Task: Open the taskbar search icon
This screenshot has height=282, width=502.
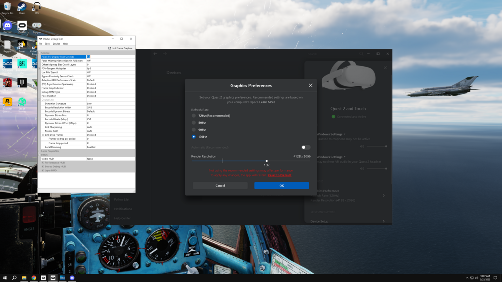Action: (x=14, y=278)
